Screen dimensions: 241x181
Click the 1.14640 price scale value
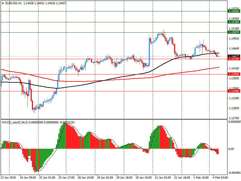(x=234, y=49)
